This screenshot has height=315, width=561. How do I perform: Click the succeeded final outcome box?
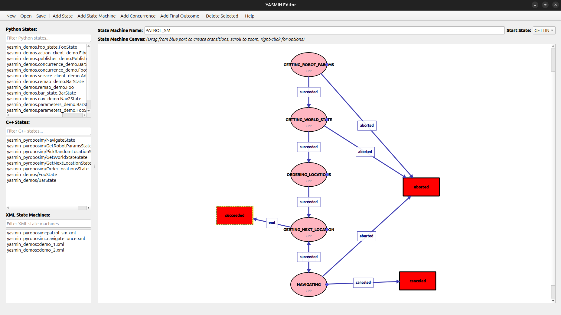tap(234, 215)
